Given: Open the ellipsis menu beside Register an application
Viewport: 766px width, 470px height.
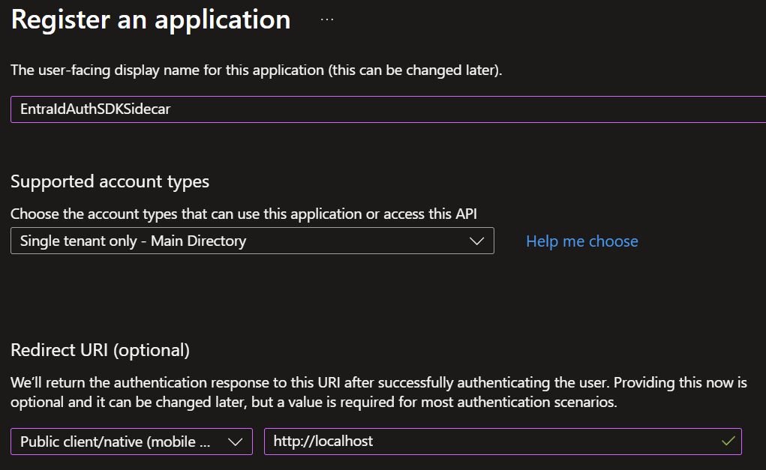Looking at the screenshot, I should 327,19.
